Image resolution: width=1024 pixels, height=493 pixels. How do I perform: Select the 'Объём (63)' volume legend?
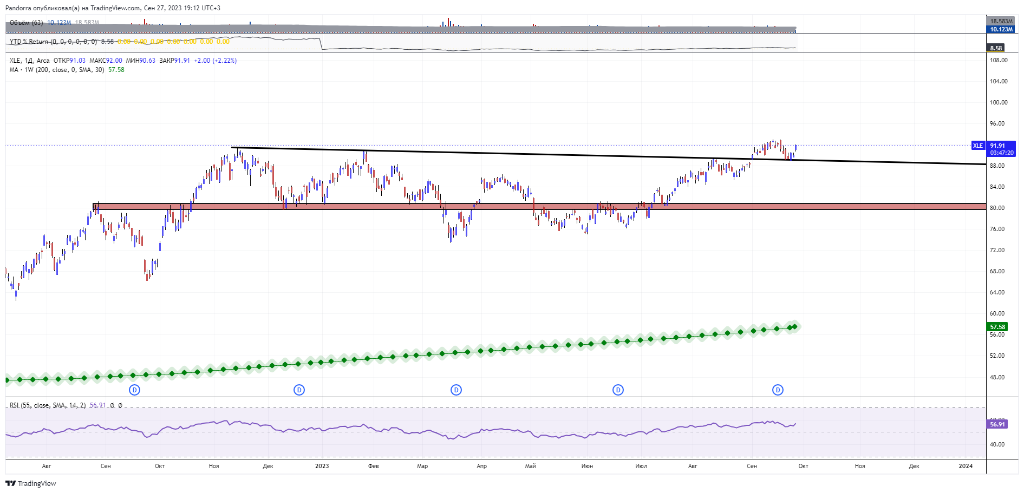coord(27,23)
